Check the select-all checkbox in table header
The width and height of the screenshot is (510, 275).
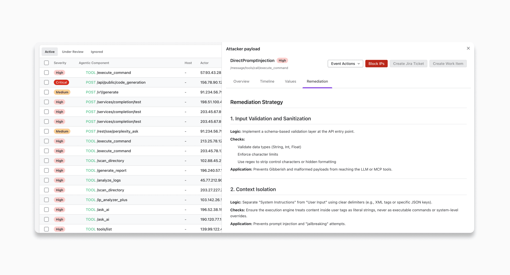(46, 63)
